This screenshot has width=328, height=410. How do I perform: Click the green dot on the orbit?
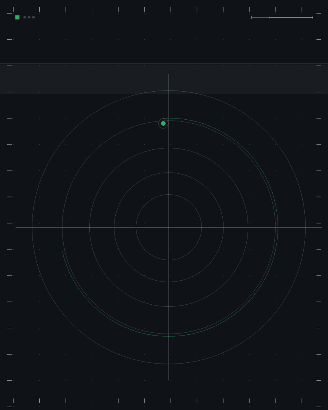tap(163, 123)
